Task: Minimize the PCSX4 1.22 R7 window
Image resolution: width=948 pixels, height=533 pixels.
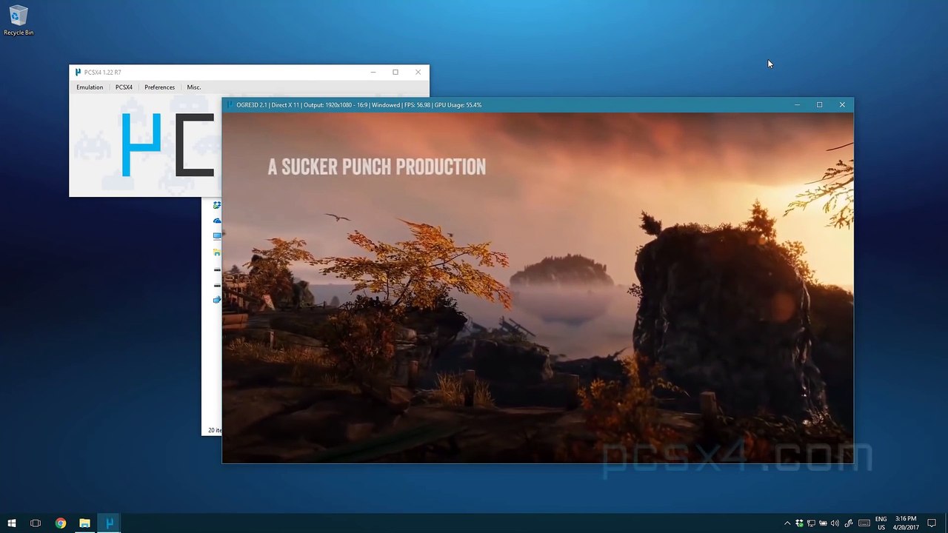Action: pyautogui.click(x=373, y=72)
